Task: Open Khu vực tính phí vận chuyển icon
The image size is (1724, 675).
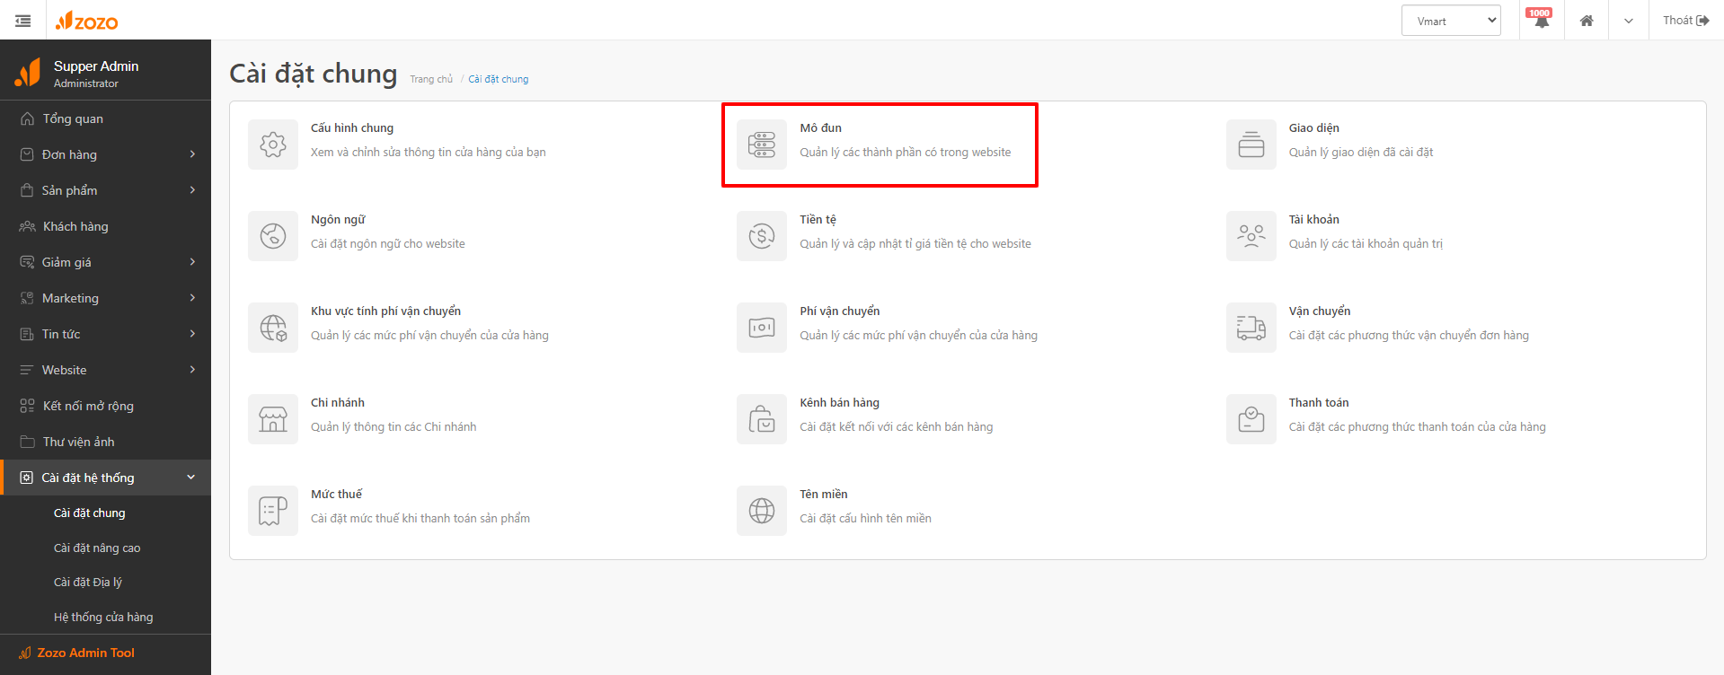Action: click(x=273, y=328)
